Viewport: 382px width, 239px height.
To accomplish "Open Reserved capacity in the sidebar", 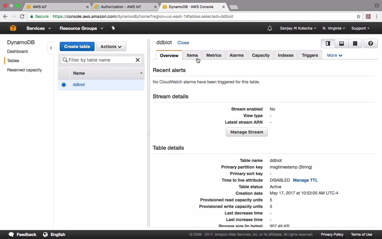I will [x=24, y=70].
